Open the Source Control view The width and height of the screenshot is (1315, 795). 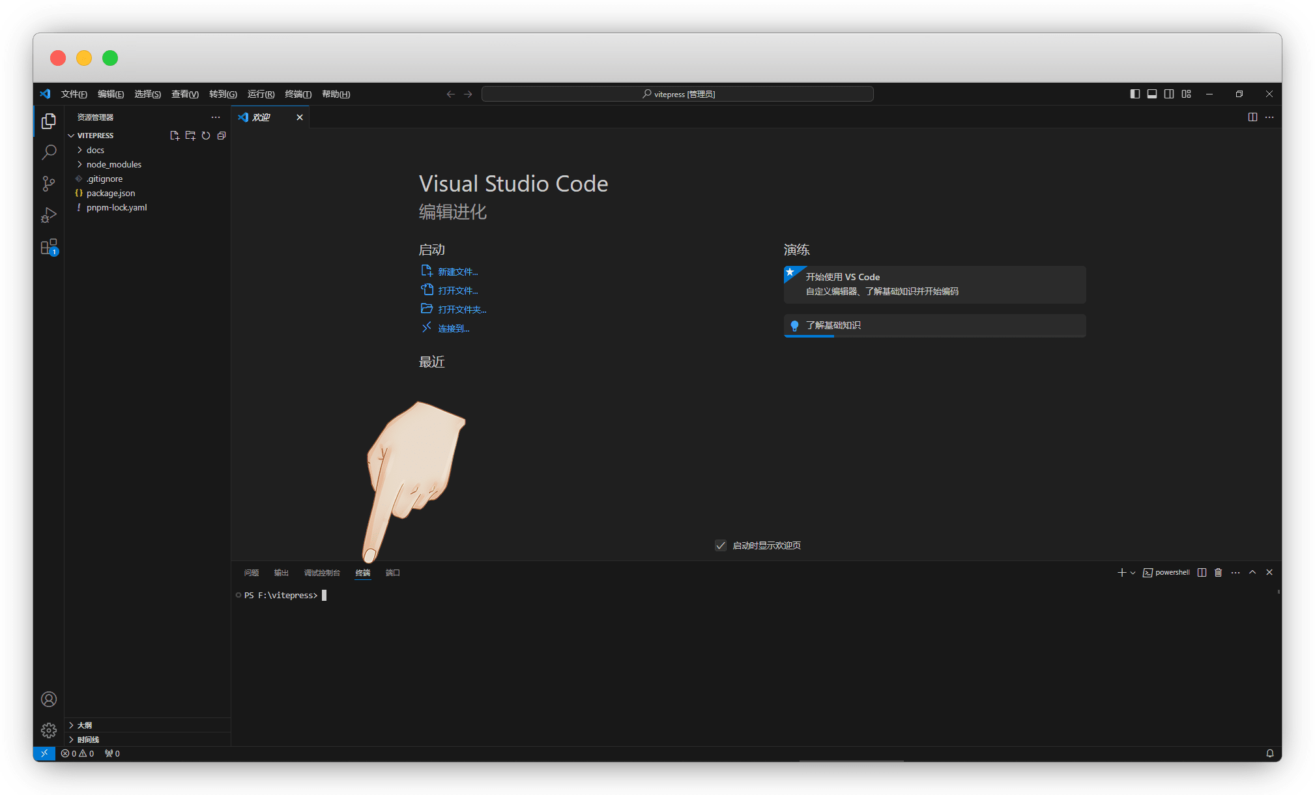coord(49,184)
